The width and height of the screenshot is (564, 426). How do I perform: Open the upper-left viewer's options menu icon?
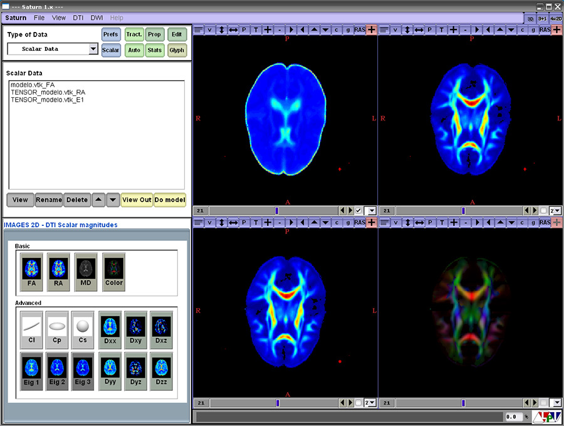198,30
